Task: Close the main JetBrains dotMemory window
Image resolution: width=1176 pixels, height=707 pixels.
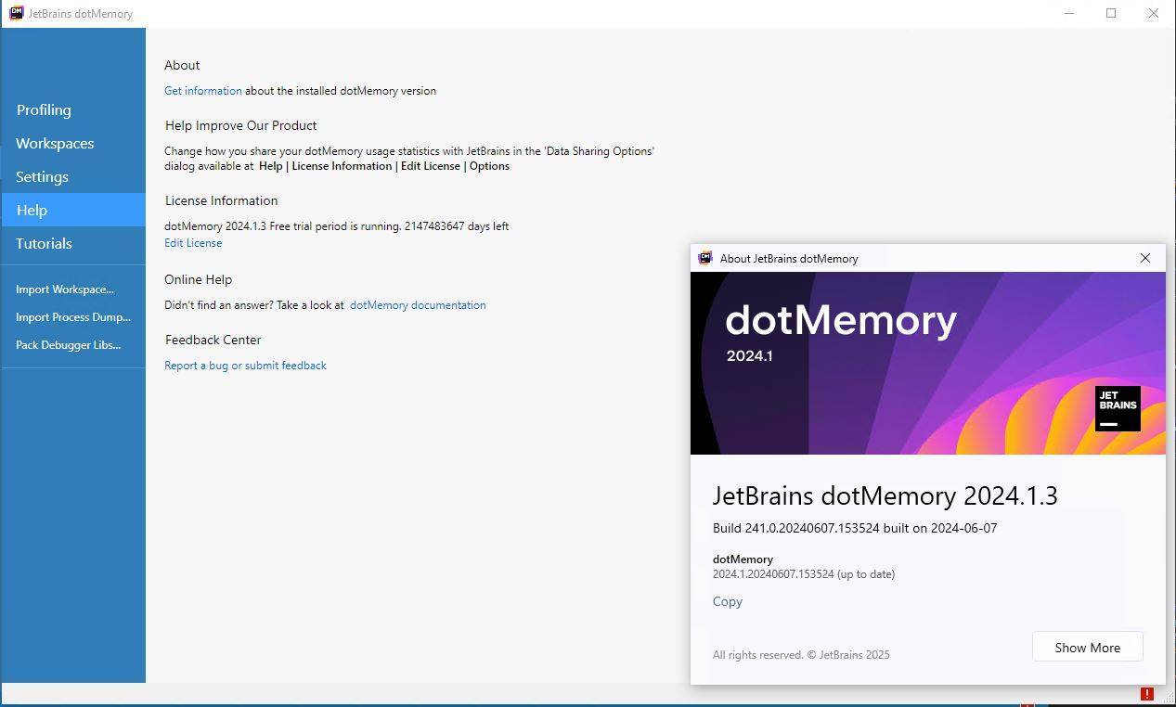Action: (1153, 13)
